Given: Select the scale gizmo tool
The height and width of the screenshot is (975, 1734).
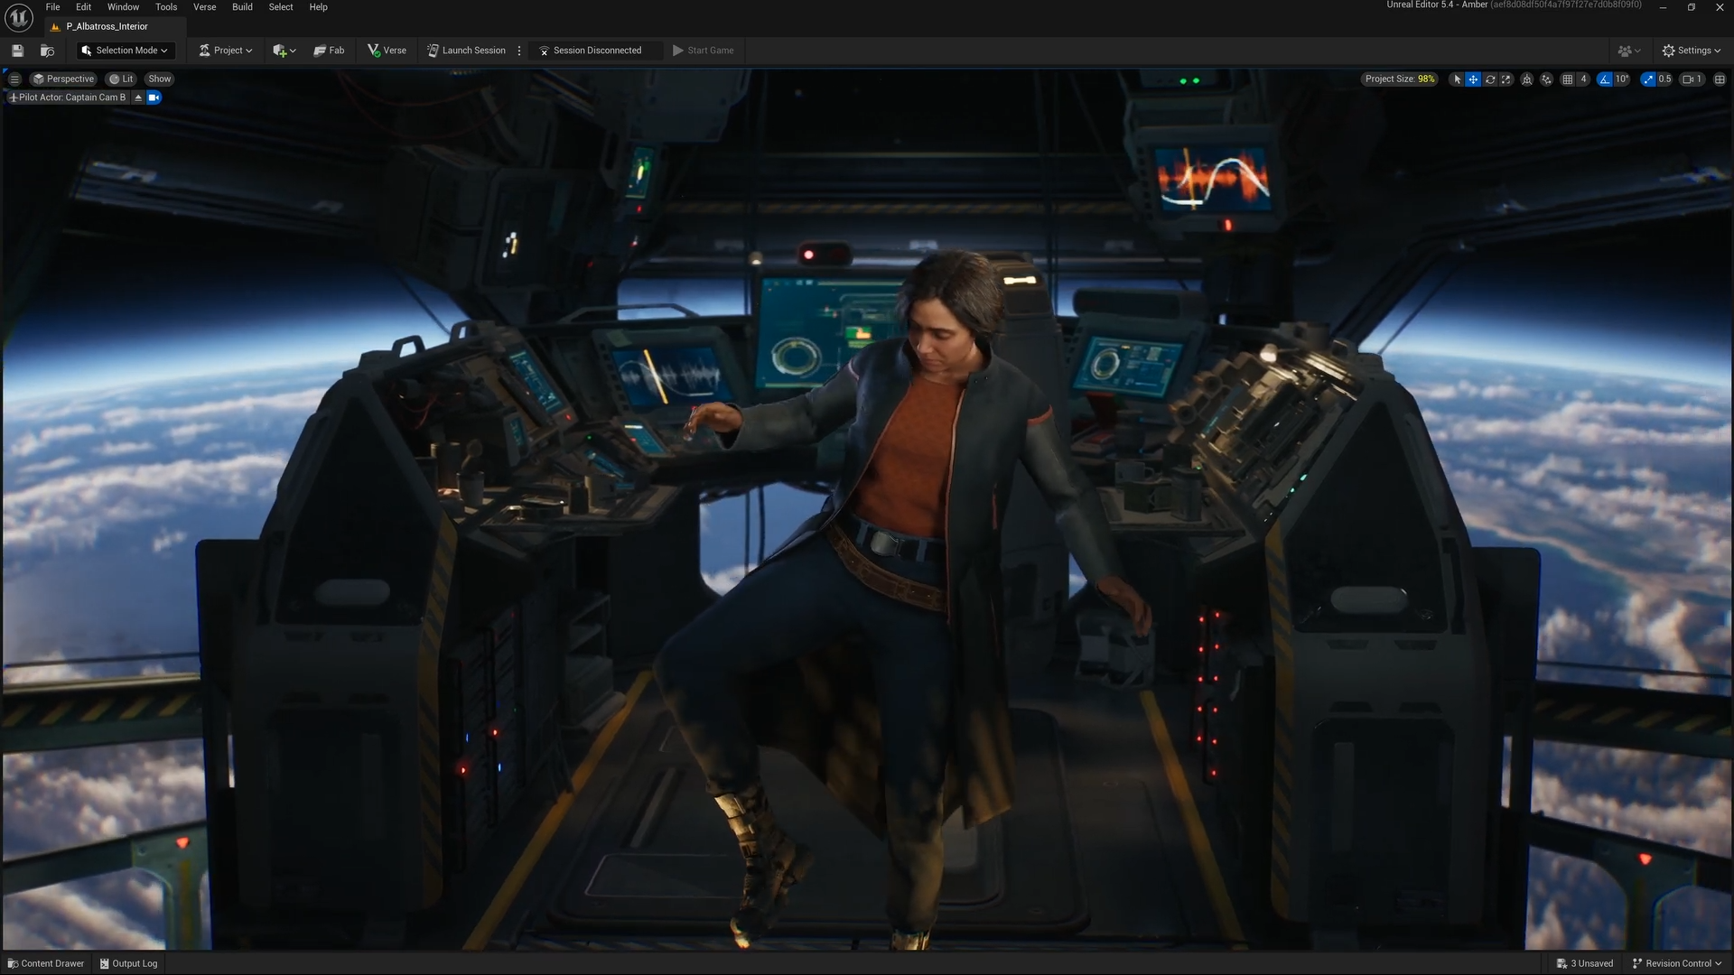Looking at the screenshot, I should coord(1506,79).
